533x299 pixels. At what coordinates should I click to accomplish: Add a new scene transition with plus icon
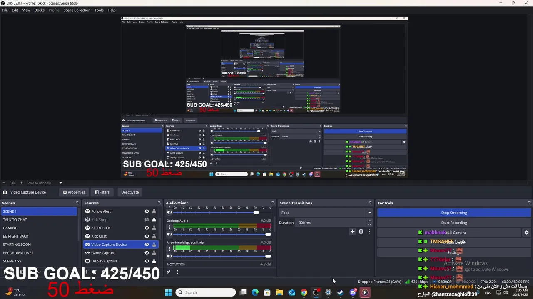coord(352,231)
